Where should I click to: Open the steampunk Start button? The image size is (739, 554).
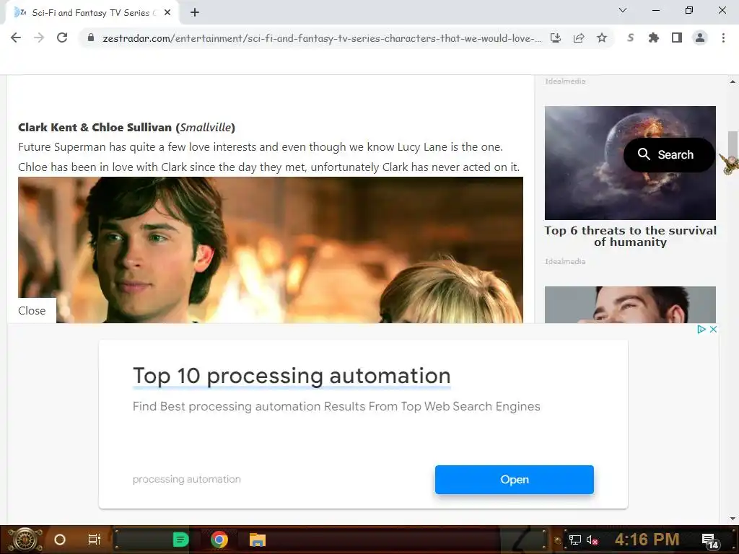point(25,540)
